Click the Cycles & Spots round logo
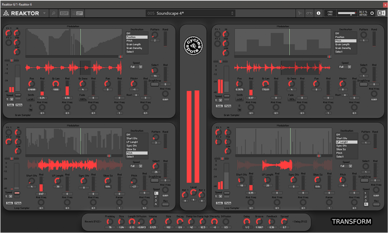 (x=194, y=45)
